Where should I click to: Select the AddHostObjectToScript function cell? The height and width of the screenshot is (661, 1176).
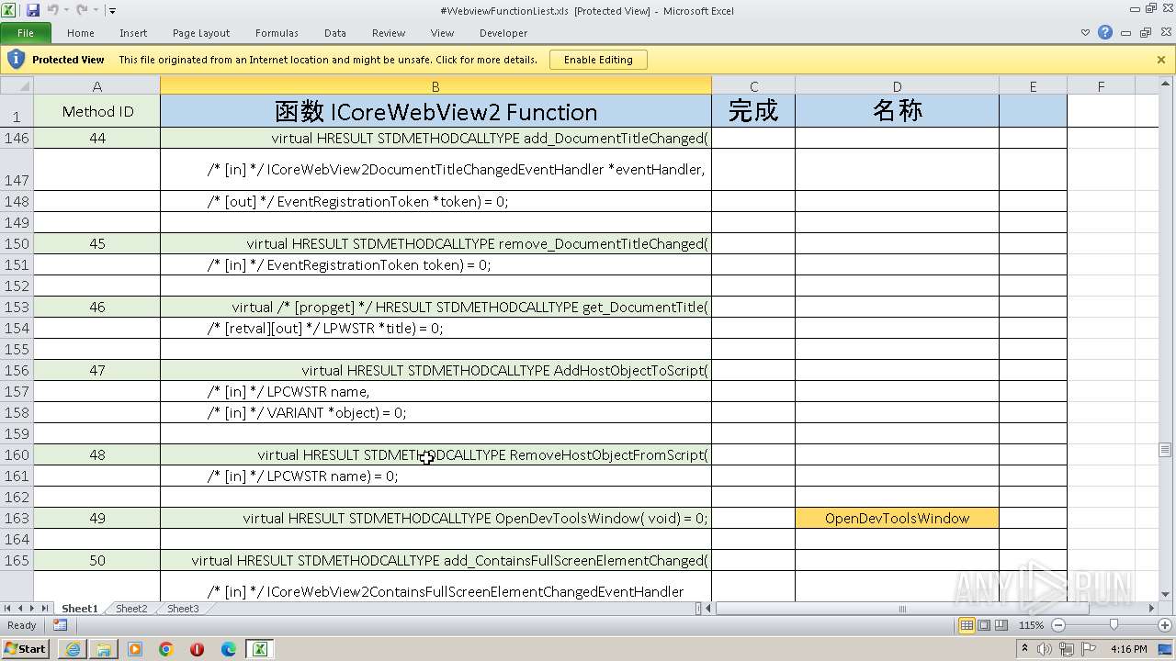(x=435, y=370)
